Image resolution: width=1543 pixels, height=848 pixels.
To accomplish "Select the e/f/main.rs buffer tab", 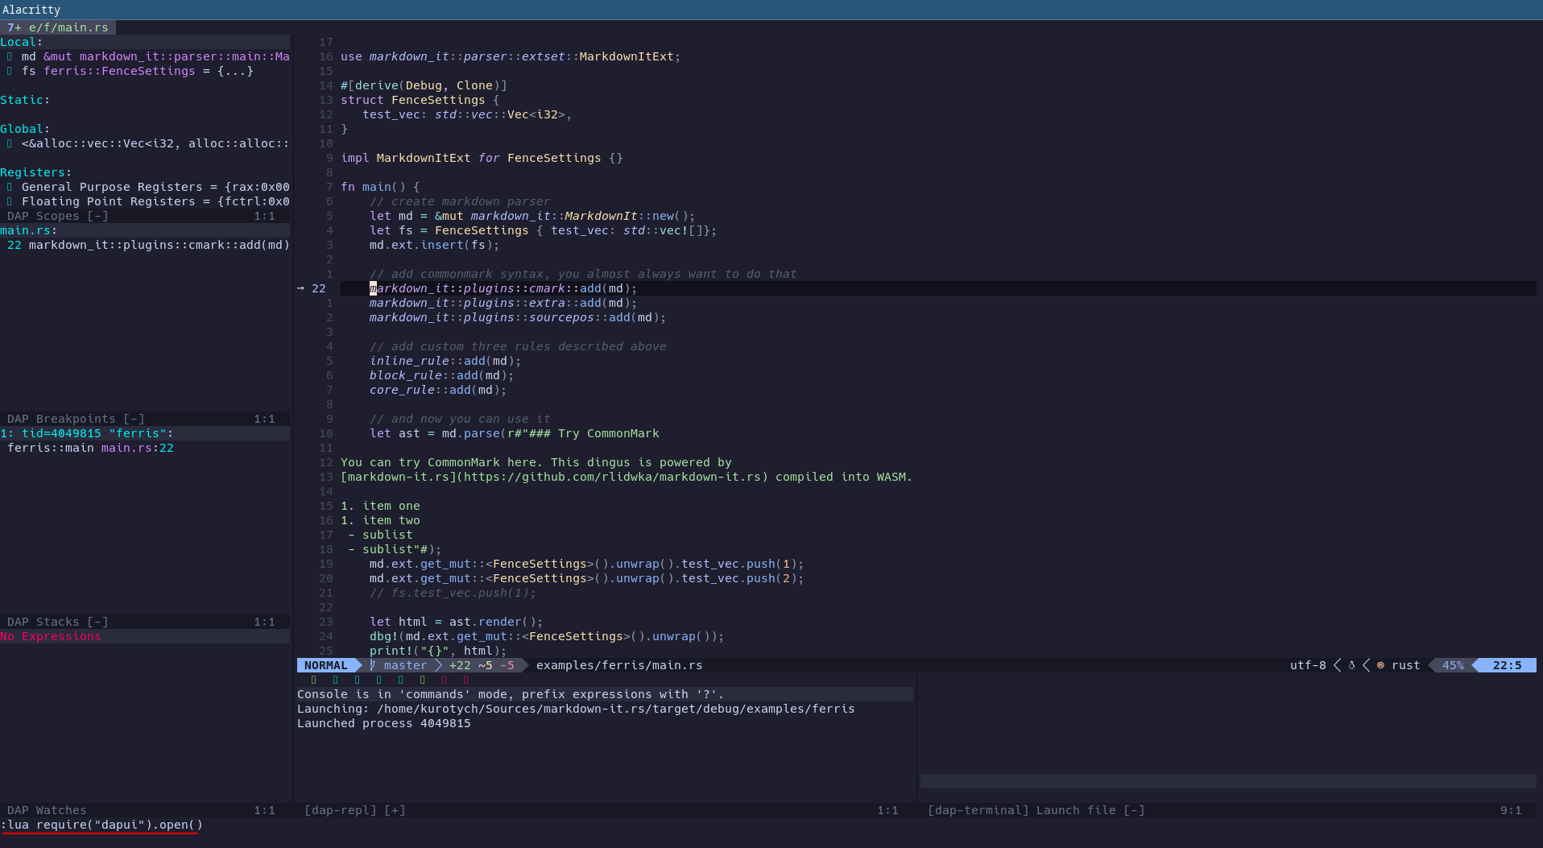I will (58, 27).
